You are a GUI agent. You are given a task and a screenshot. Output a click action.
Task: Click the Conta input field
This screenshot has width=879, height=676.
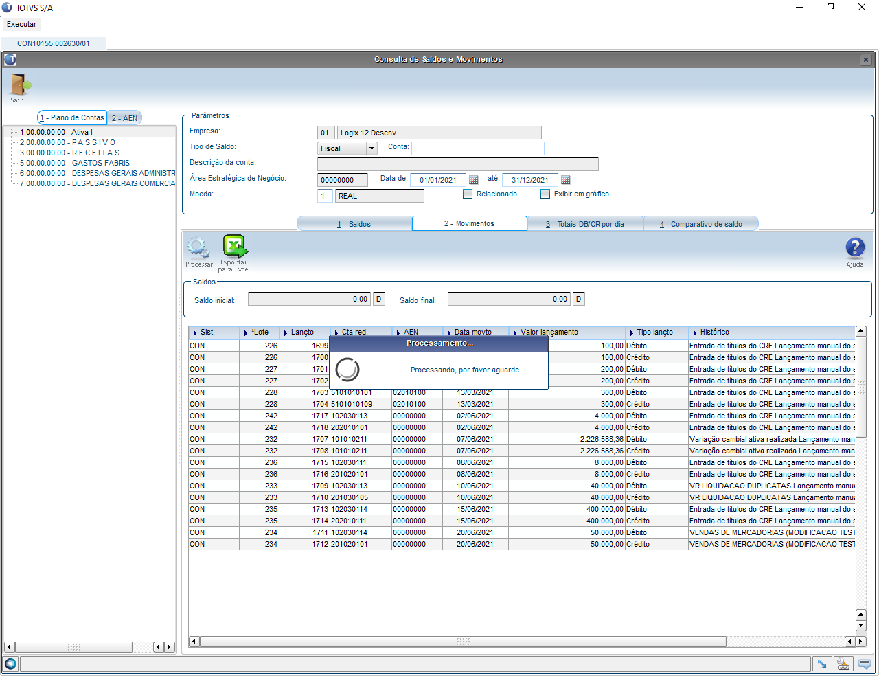coord(478,148)
